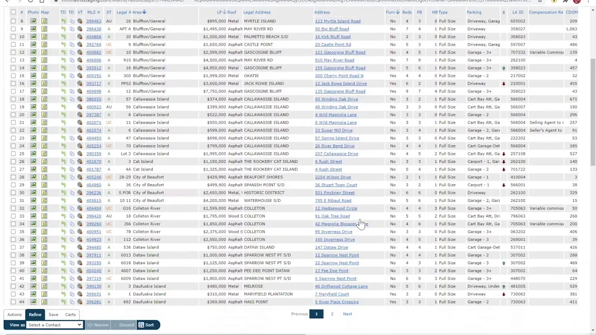
Task: Sort by the CDOM column header
Action: [x=571, y=12]
